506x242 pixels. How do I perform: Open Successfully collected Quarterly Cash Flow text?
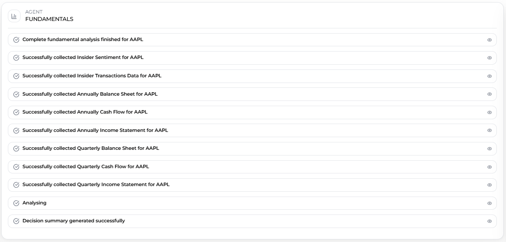coord(86,167)
